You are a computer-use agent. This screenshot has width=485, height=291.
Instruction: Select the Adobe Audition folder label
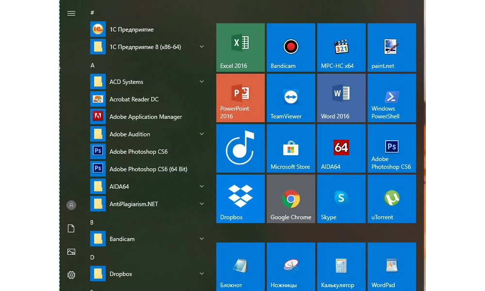tap(129, 134)
